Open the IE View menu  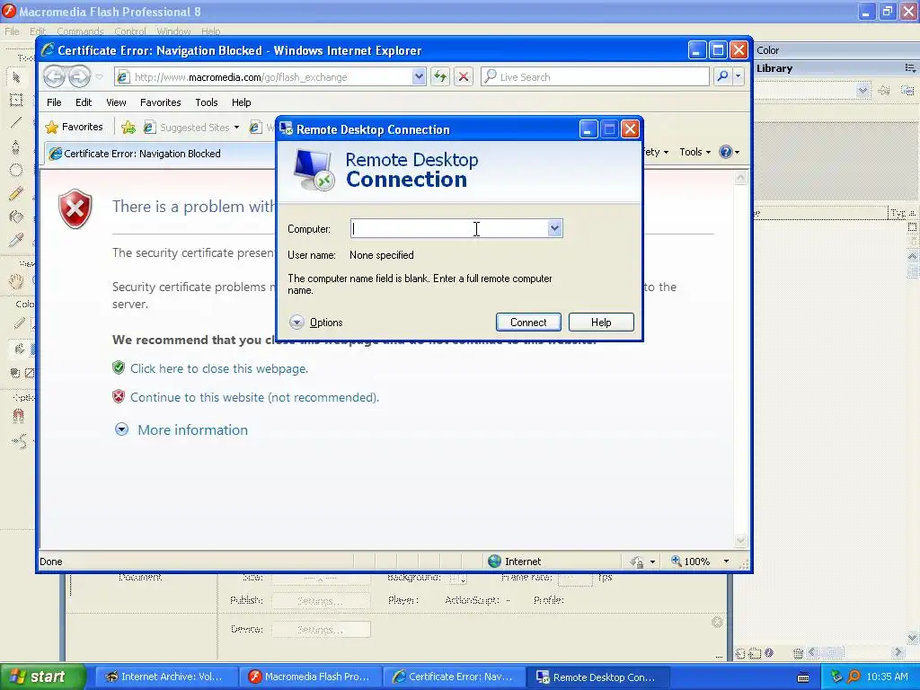click(116, 102)
